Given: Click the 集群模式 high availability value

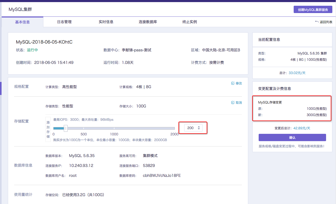Looking at the screenshot, I should [x=150, y=156].
